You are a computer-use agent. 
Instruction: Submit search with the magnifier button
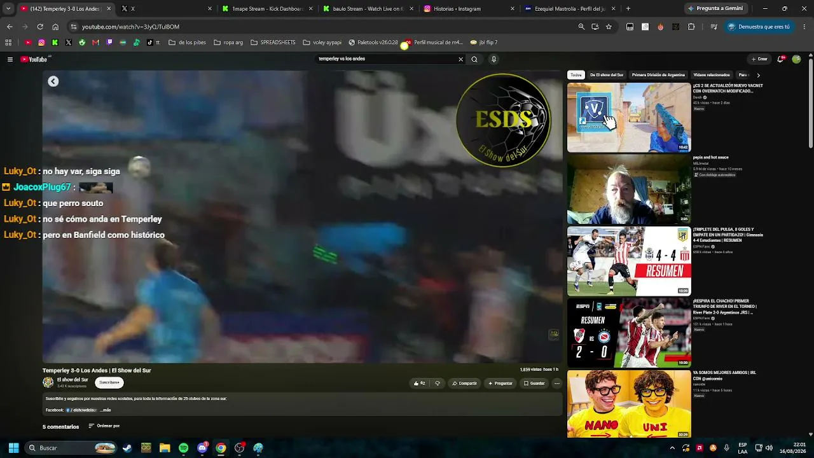coord(474,59)
